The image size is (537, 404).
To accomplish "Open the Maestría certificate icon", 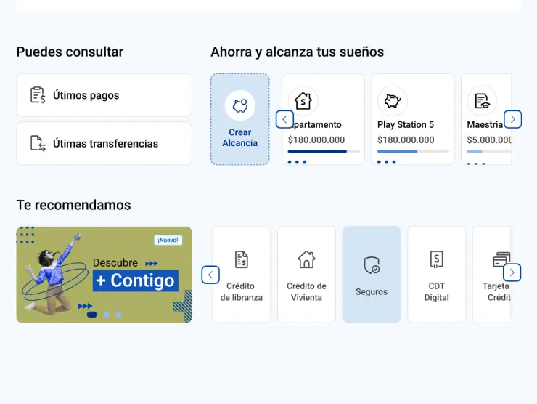I will (x=482, y=101).
